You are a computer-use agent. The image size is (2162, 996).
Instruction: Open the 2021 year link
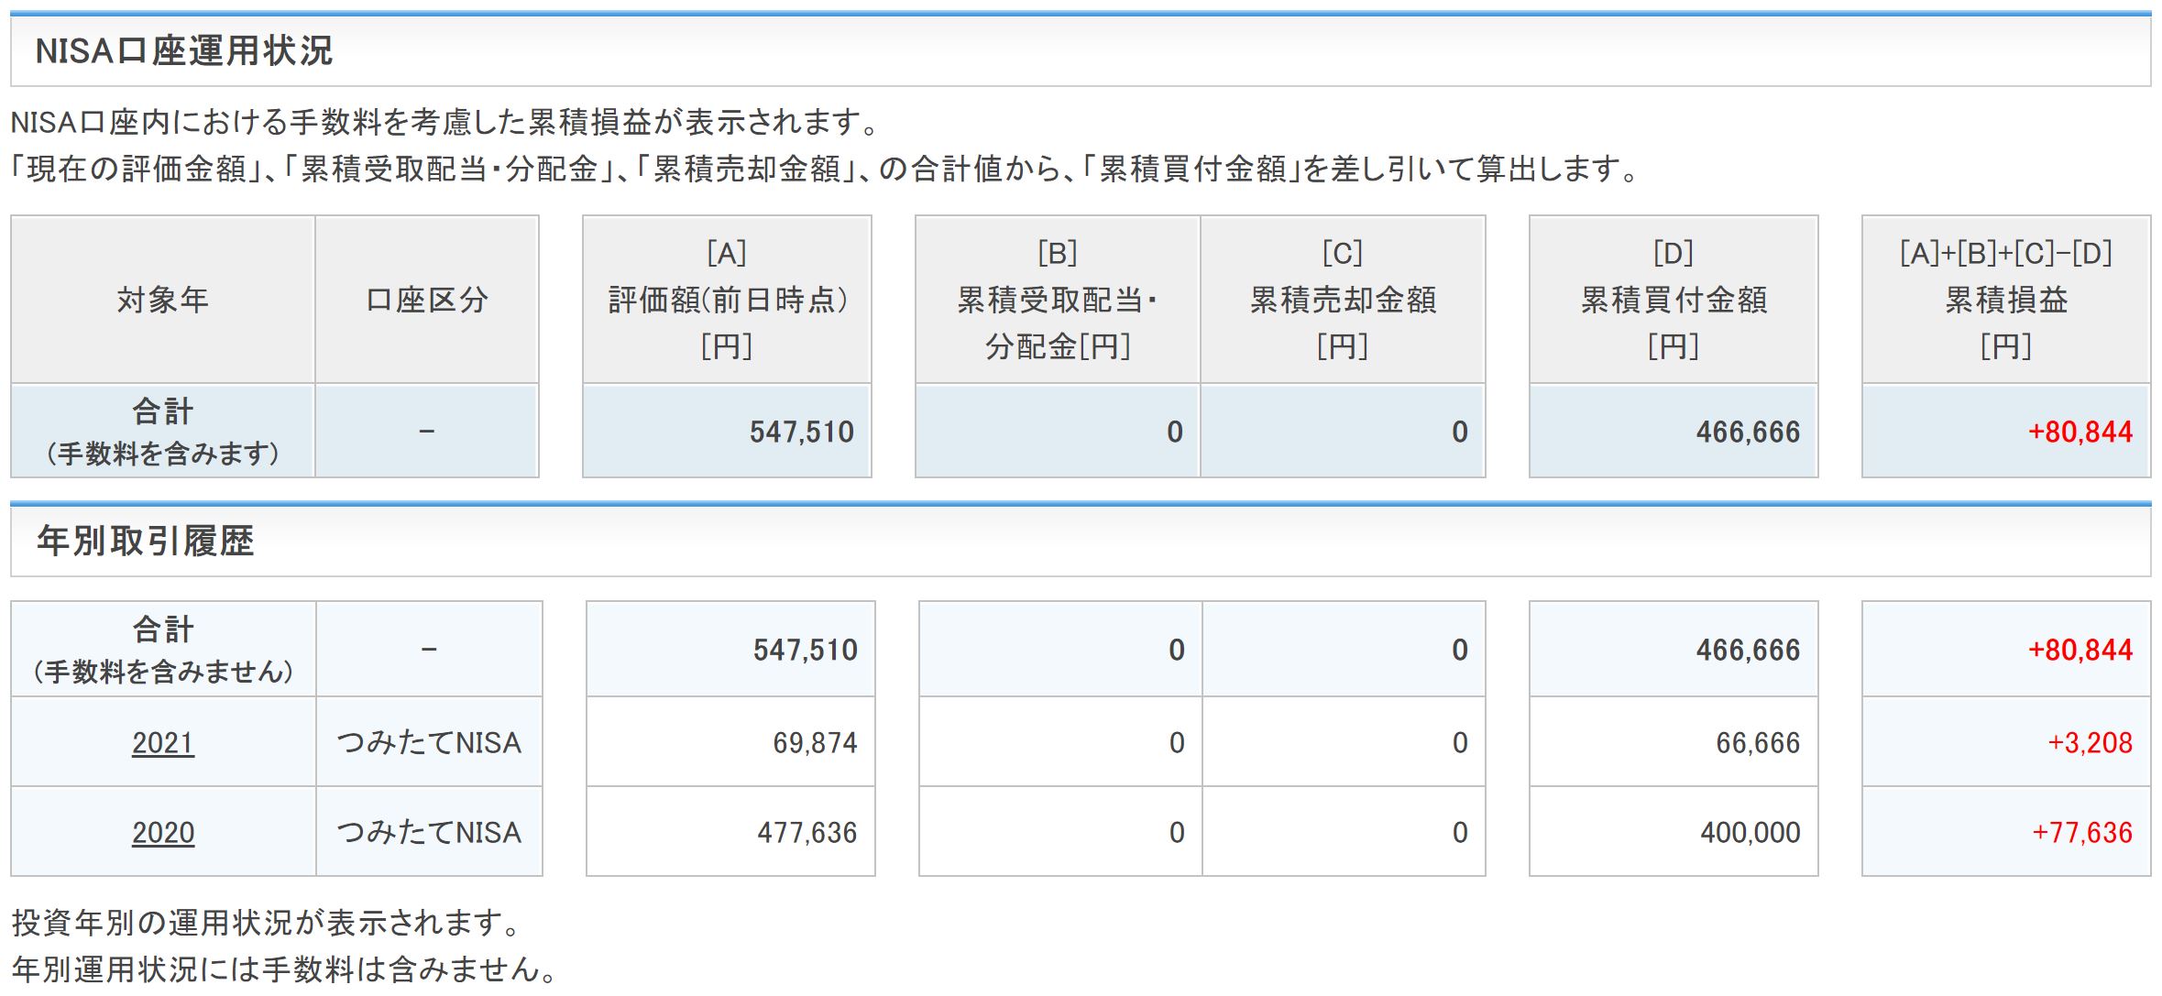[163, 742]
